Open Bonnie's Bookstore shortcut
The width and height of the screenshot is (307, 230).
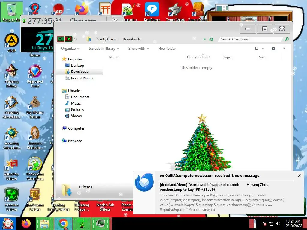click(x=35, y=138)
